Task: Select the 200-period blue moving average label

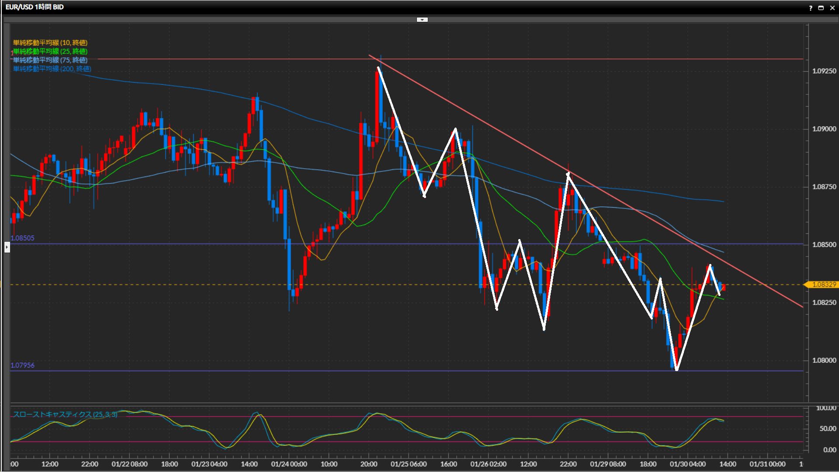Action: pos(52,69)
